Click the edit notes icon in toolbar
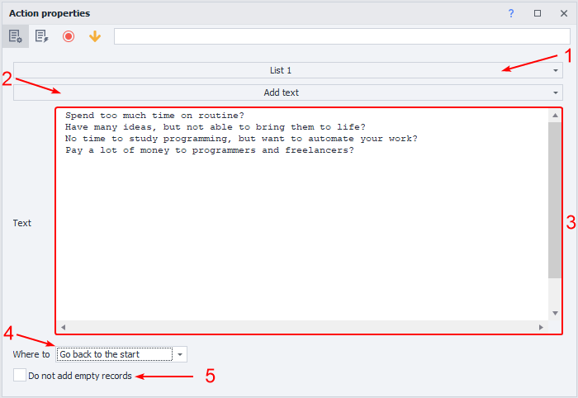Viewport: 578px width, 398px height. pos(42,36)
